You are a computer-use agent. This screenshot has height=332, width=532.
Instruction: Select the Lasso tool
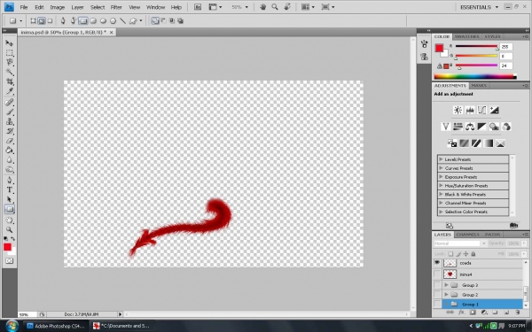pos(10,62)
